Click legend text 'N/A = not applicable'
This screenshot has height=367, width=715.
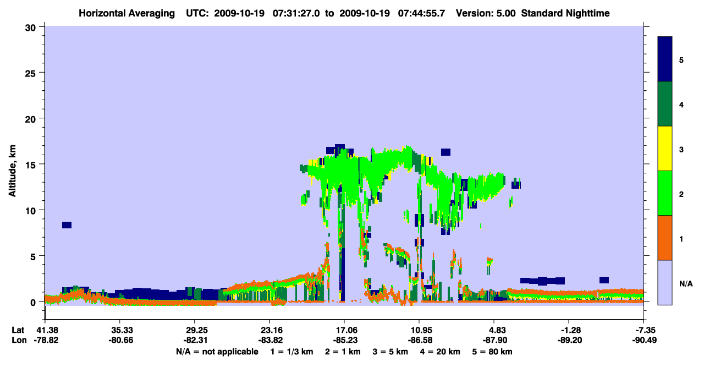click(x=217, y=352)
